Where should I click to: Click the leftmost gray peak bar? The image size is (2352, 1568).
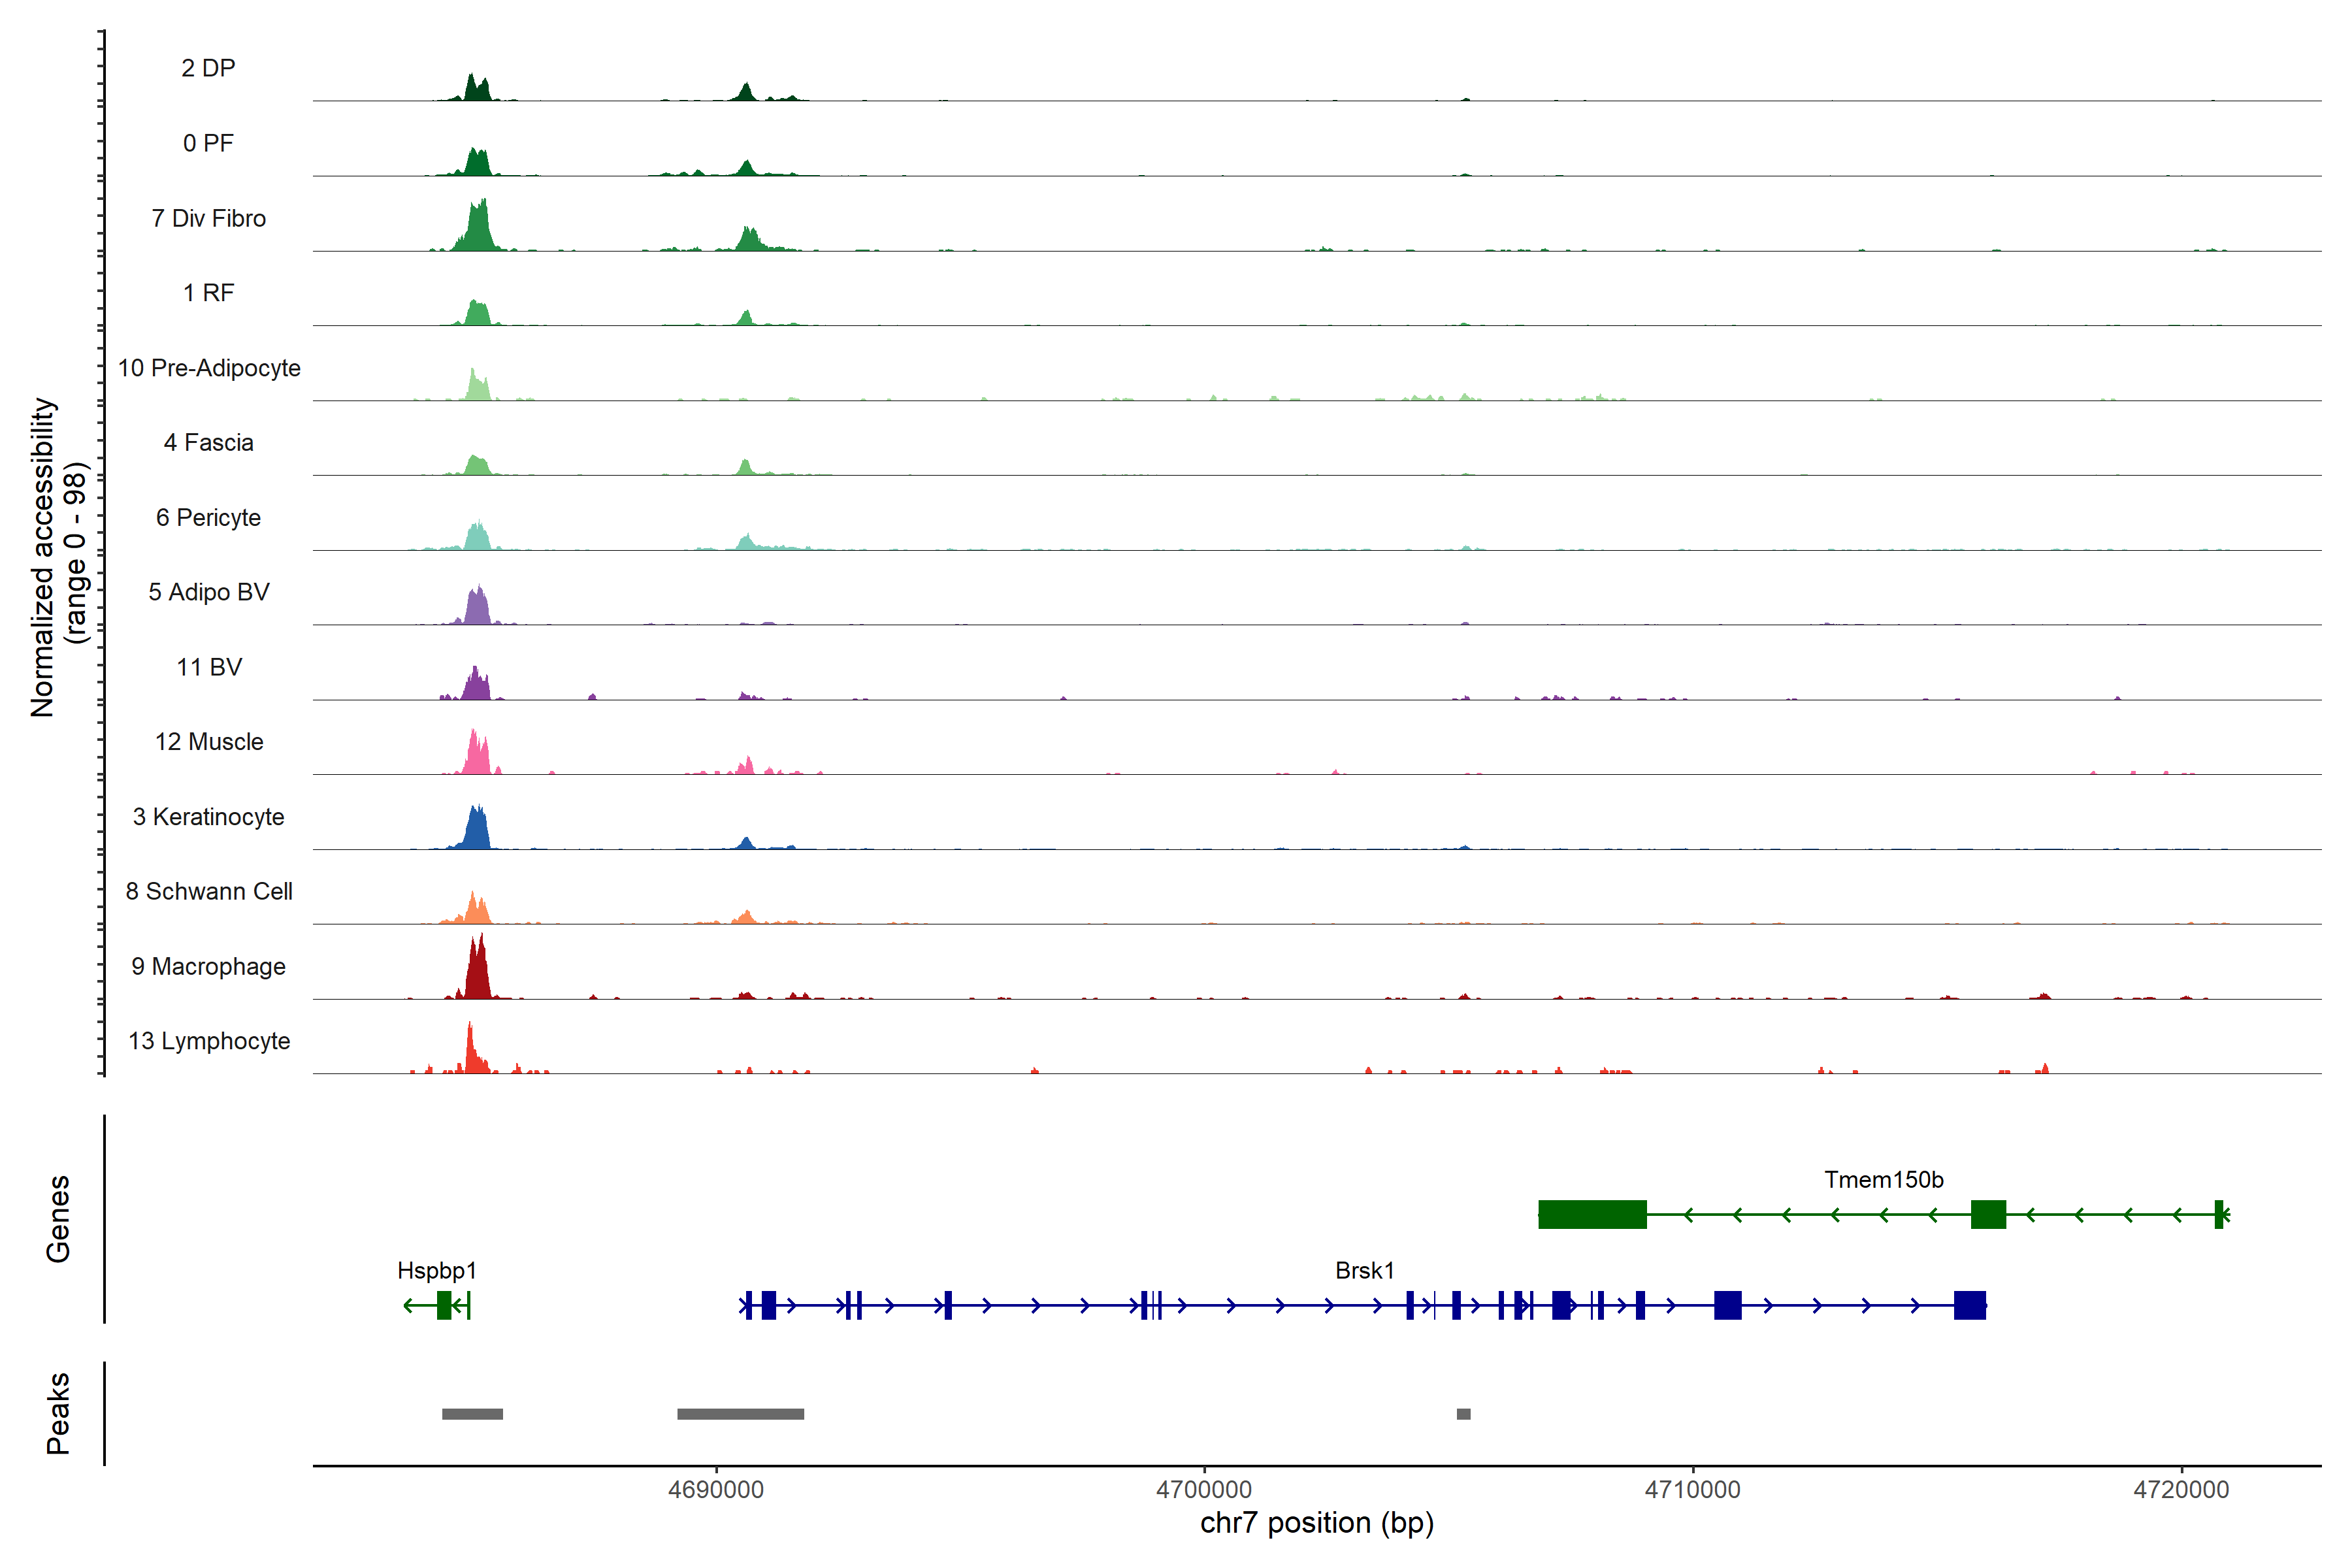click(472, 1414)
